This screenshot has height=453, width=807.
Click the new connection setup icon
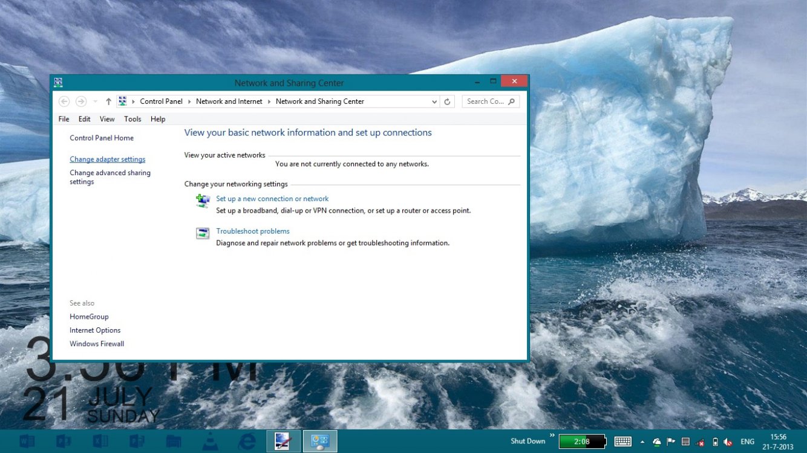203,201
